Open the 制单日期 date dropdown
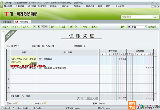Viewport: 160px width, 110px height. 60,46
